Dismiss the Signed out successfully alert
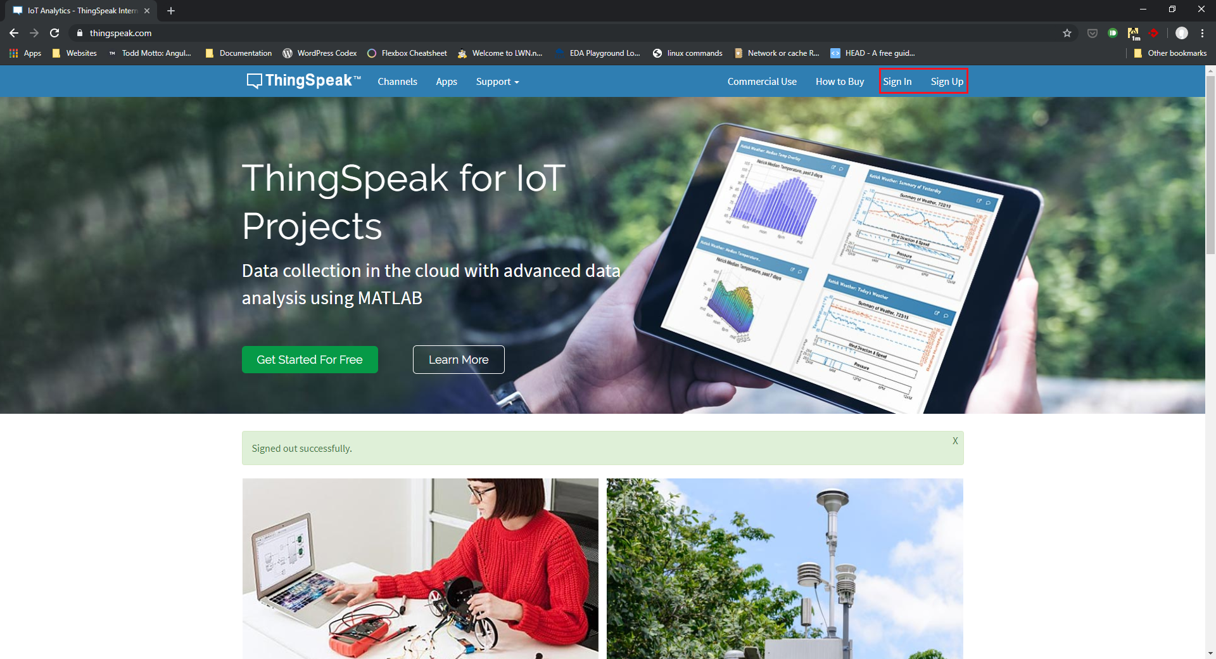This screenshot has width=1216, height=659. pos(955,441)
